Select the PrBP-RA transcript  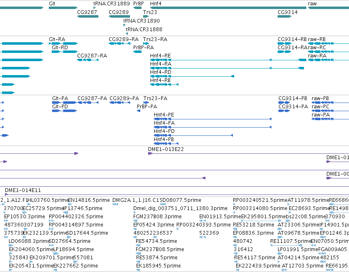(x=137, y=52)
